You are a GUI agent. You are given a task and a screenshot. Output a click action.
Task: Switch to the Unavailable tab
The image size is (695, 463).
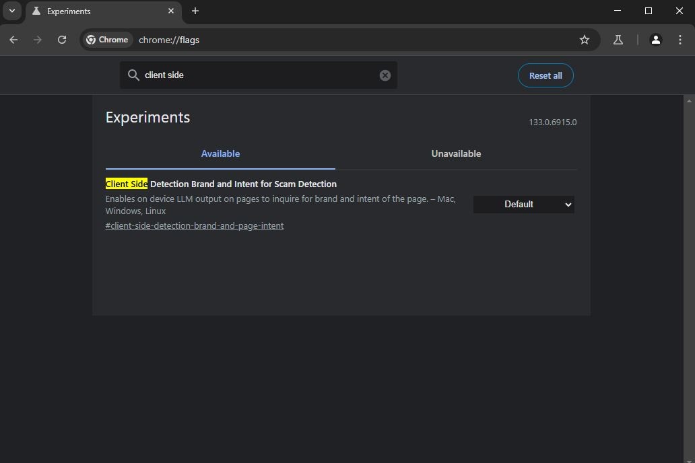tap(456, 153)
